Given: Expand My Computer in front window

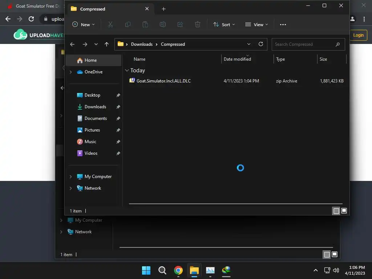Looking at the screenshot, I should click(x=70, y=177).
